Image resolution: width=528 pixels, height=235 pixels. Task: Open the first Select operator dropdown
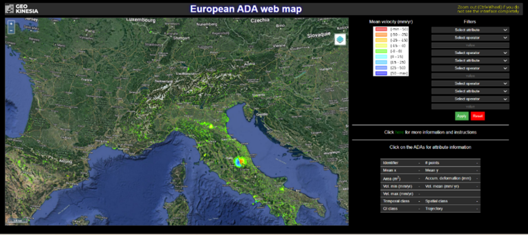[x=470, y=38]
